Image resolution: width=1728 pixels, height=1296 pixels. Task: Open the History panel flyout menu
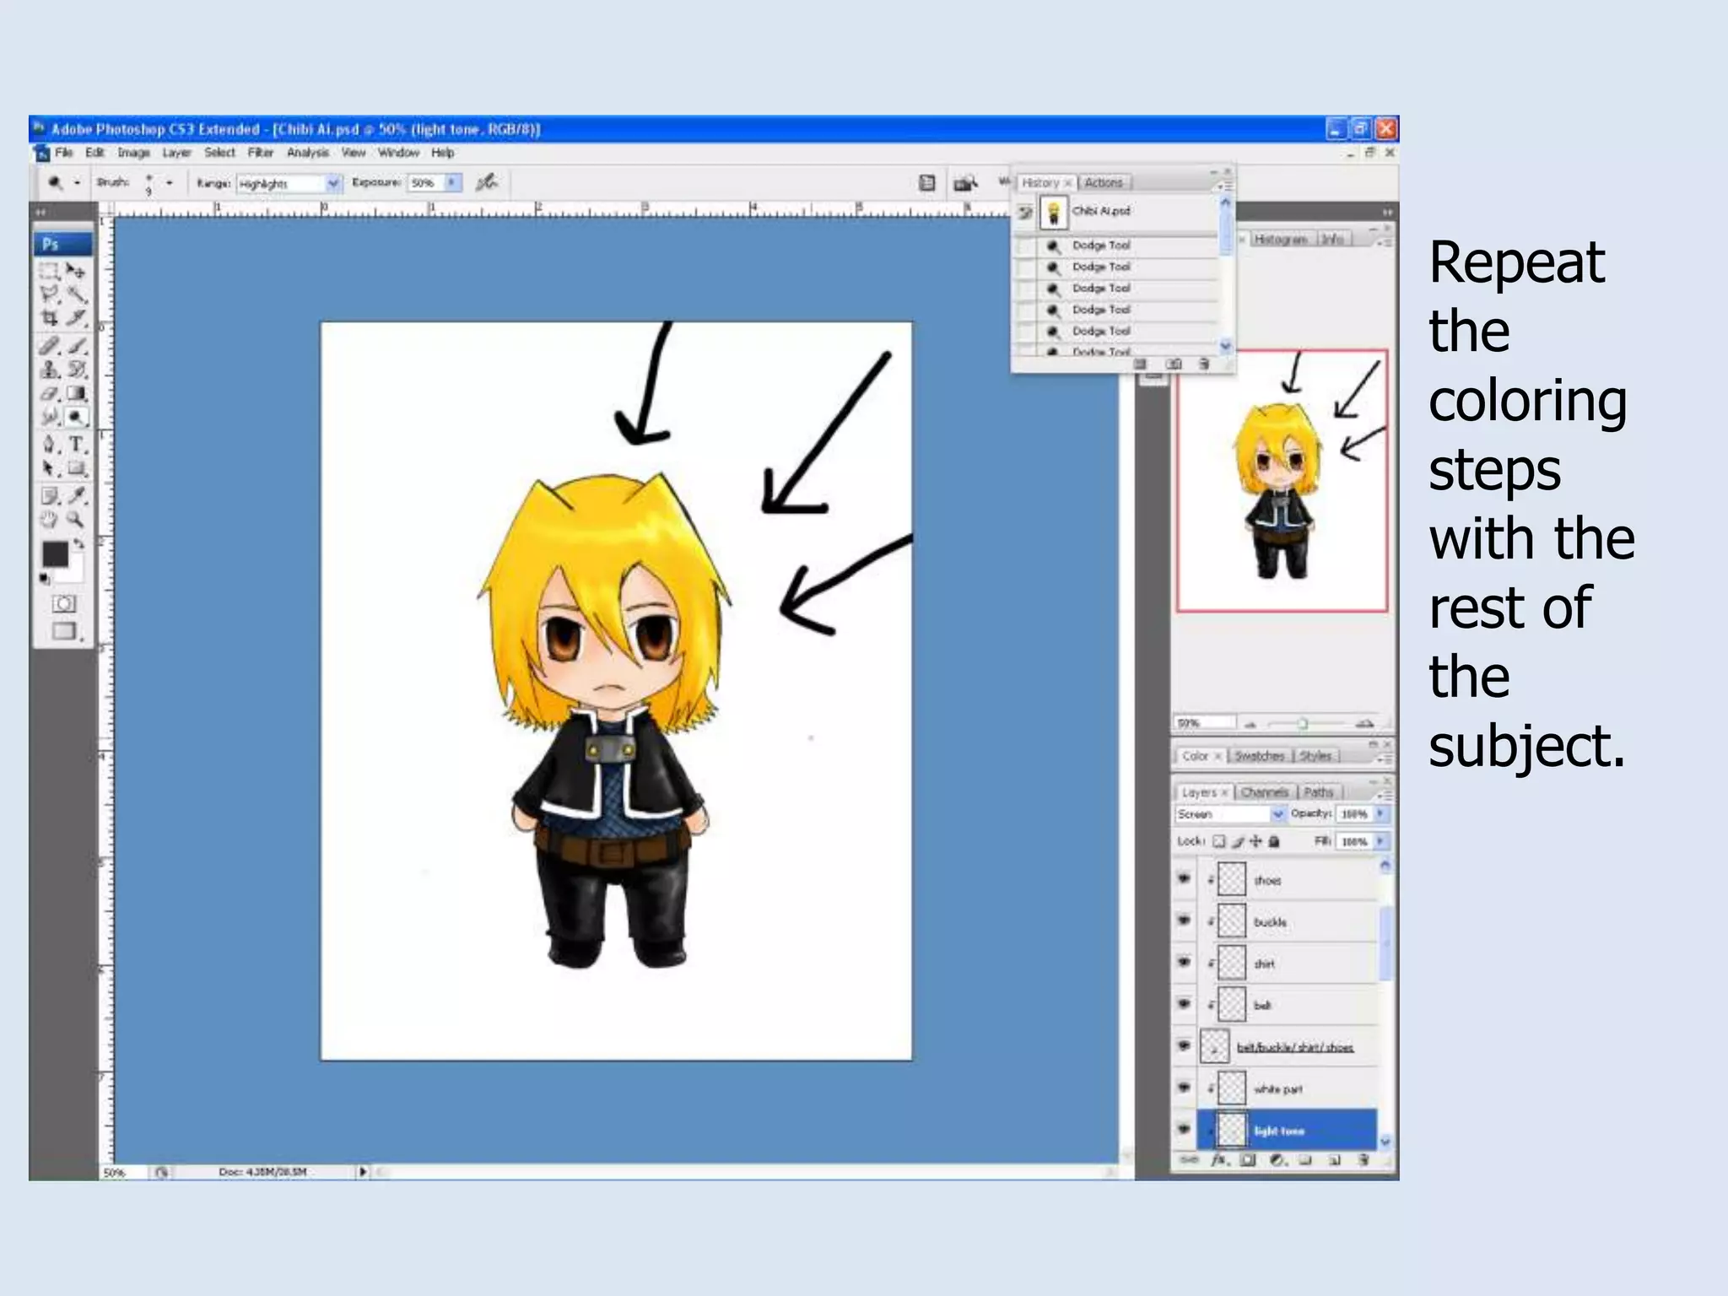(x=1225, y=185)
